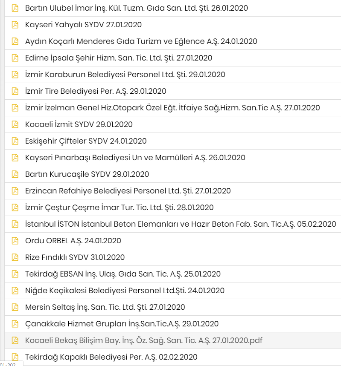
Task: Open Aydın Koçarlı Menderes Gıda Turizm document
Action: [x=141, y=41]
